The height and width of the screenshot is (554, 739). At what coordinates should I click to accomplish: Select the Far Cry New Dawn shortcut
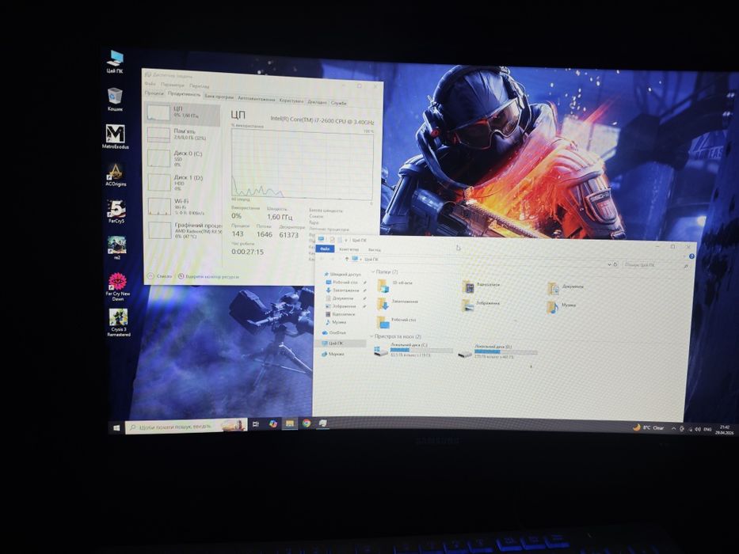pyautogui.click(x=117, y=286)
